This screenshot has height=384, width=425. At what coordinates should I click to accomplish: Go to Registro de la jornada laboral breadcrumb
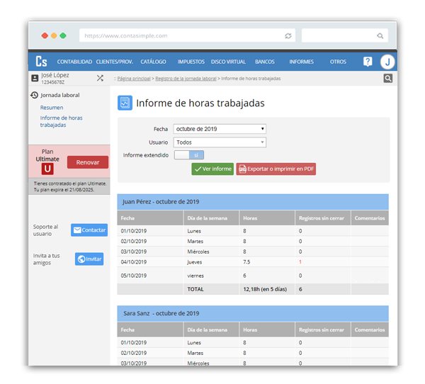(186, 79)
